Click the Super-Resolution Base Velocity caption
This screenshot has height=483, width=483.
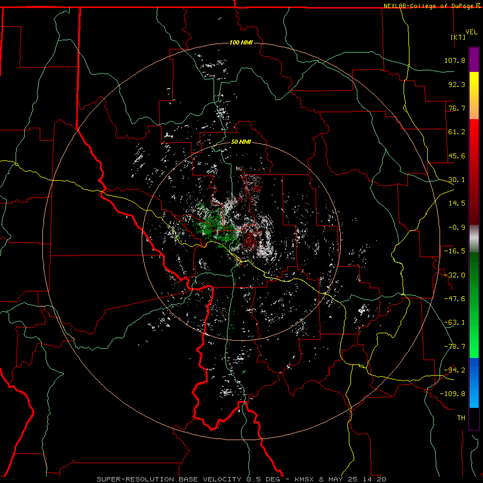[x=241, y=479]
